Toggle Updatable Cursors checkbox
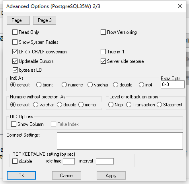The image size is (189, 184). tap(15, 61)
